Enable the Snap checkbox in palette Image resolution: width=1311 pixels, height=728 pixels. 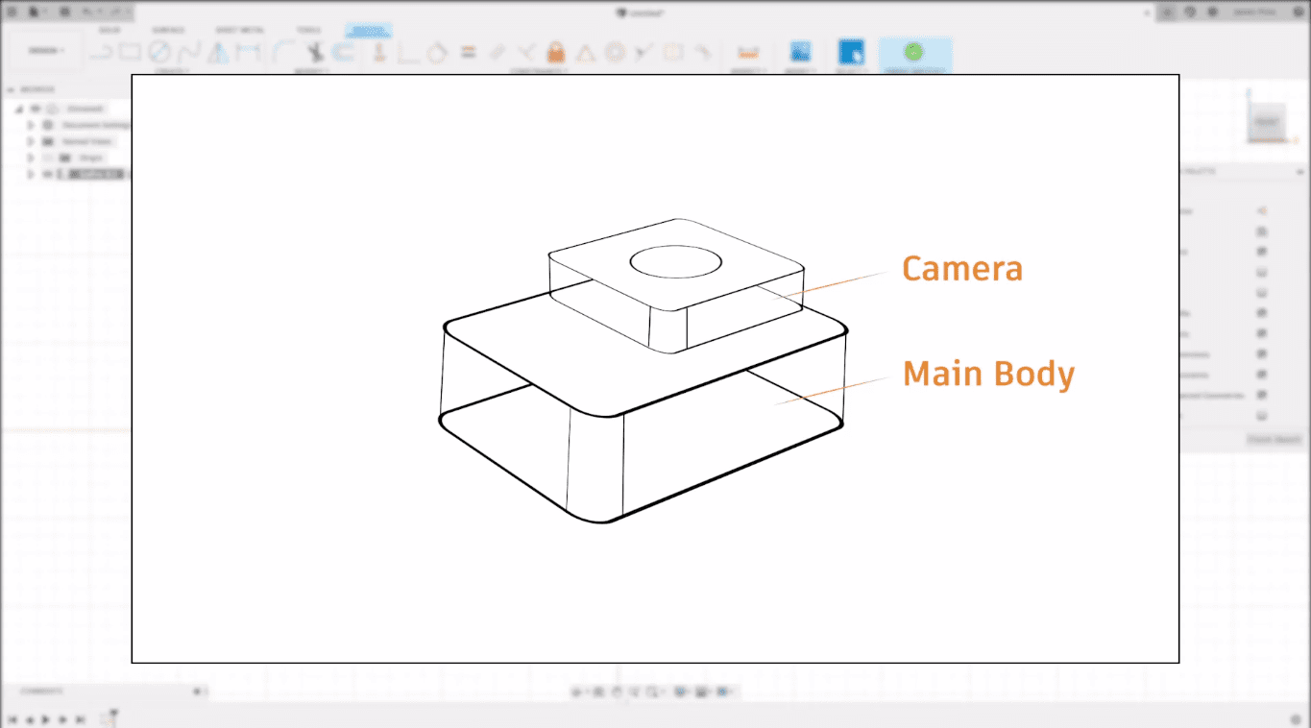click(x=1262, y=273)
